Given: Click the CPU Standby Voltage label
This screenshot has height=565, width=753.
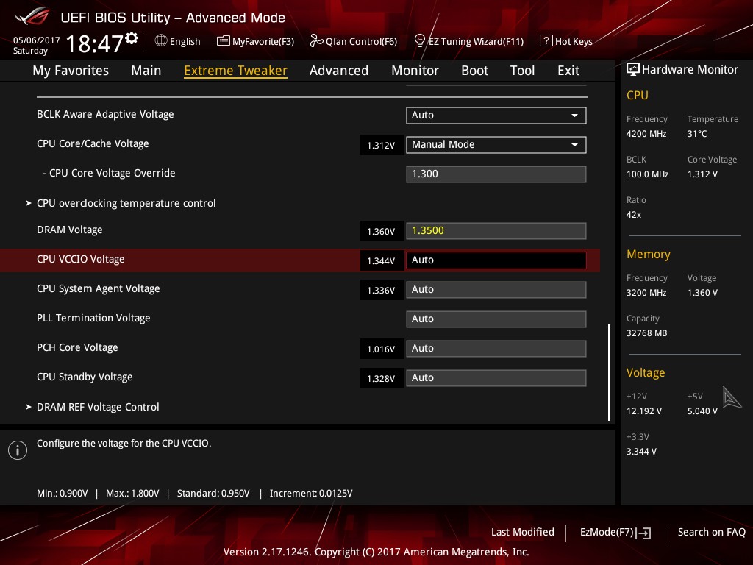Looking at the screenshot, I should point(85,377).
